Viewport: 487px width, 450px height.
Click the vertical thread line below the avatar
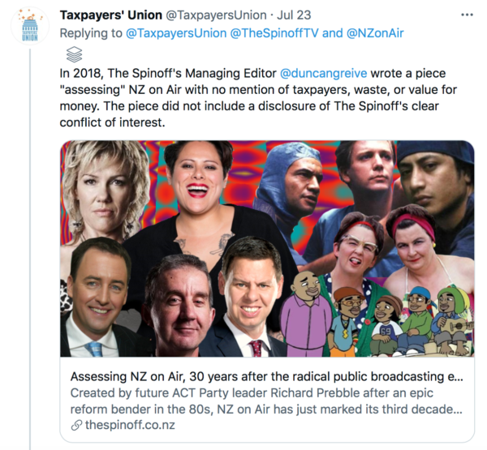[30, 243]
